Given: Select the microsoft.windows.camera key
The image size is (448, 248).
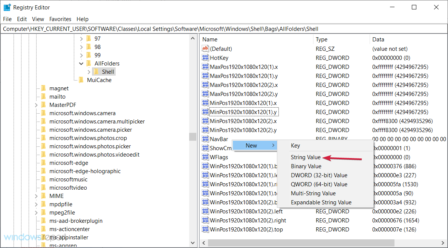Looking at the screenshot, I should (82, 113).
